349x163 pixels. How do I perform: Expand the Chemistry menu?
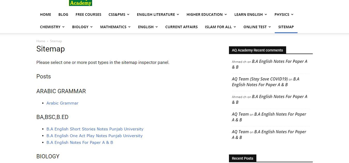point(52,27)
